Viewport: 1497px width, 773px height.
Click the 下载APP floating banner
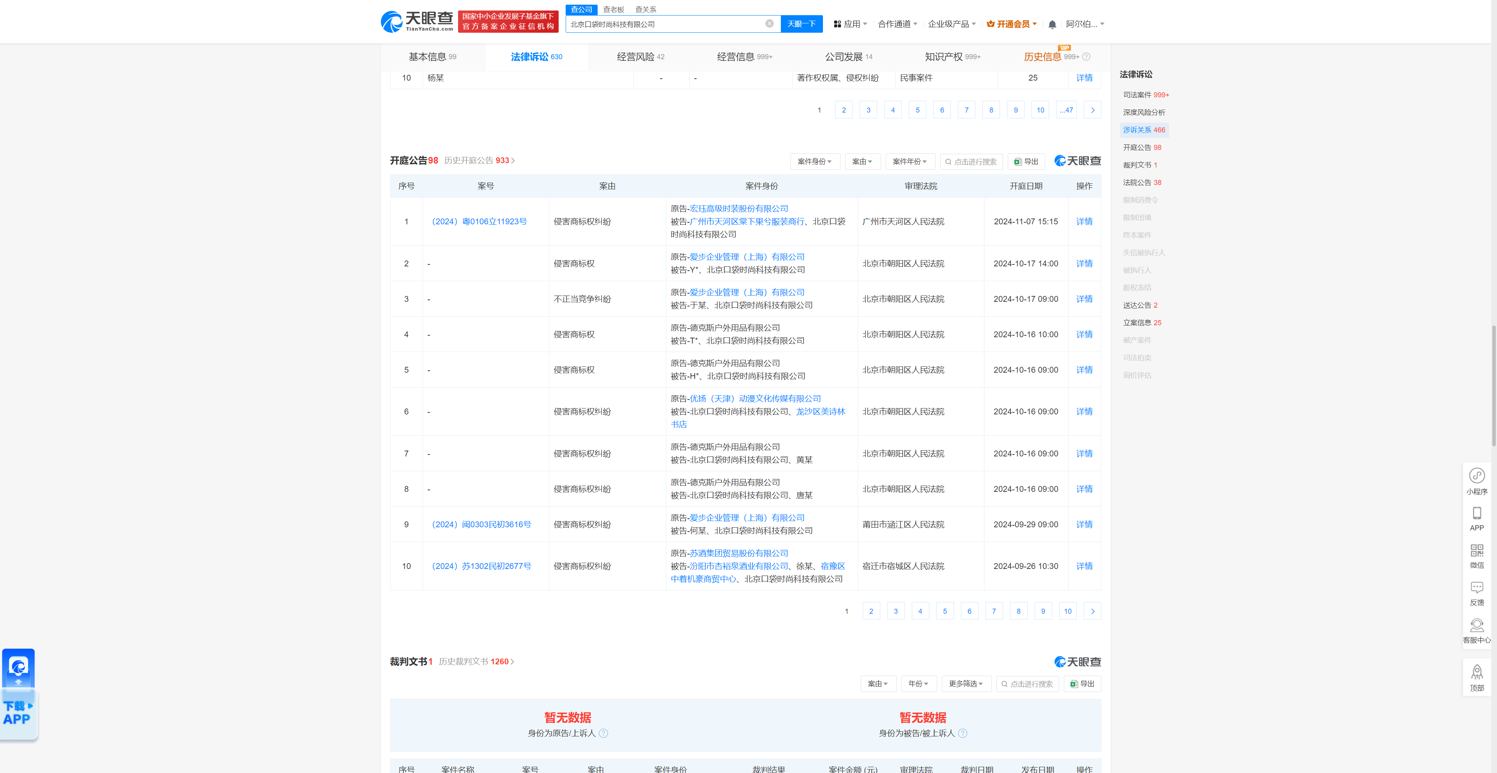point(19,695)
